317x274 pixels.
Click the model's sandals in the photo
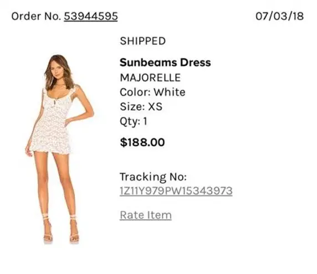pos(62,230)
